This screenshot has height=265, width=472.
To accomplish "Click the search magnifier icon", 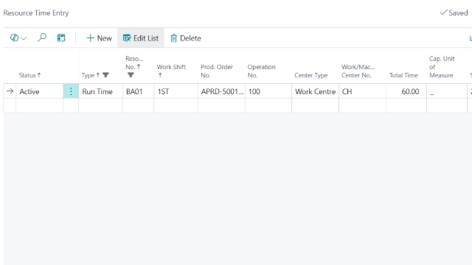I will (x=42, y=38).
